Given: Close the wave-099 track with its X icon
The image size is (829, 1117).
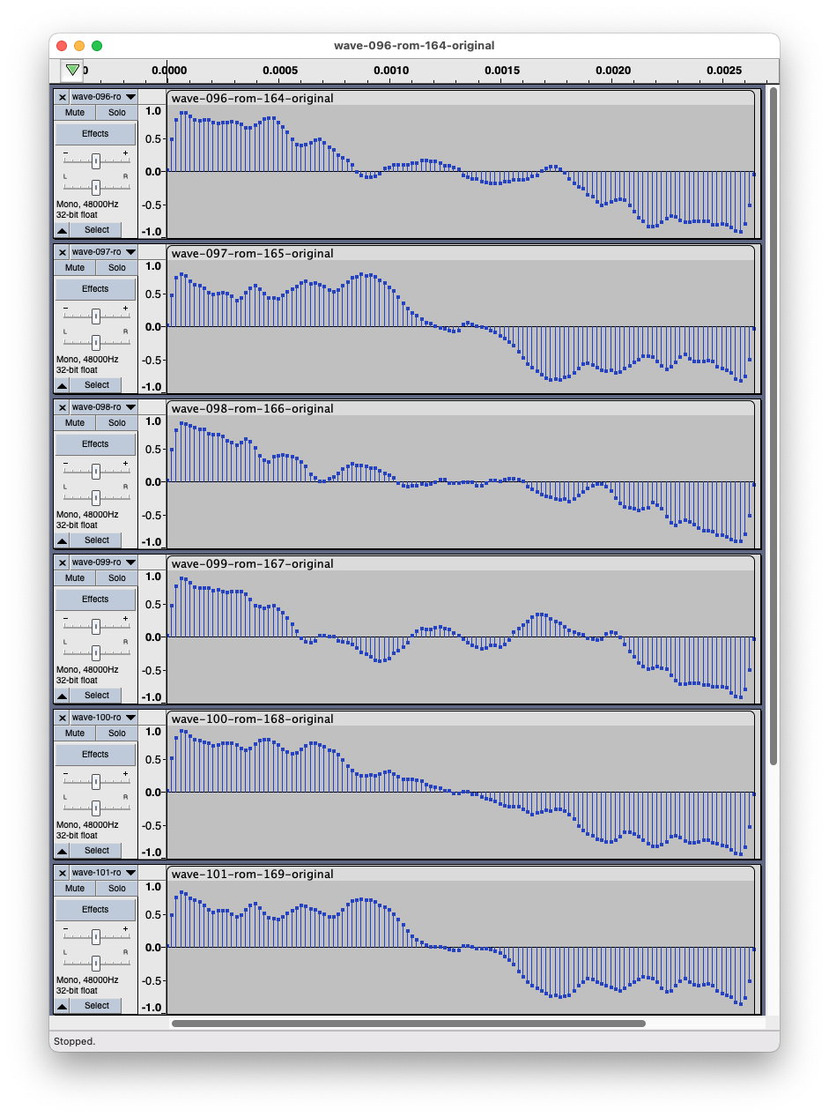Looking at the screenshot, I should click(63, 562).
